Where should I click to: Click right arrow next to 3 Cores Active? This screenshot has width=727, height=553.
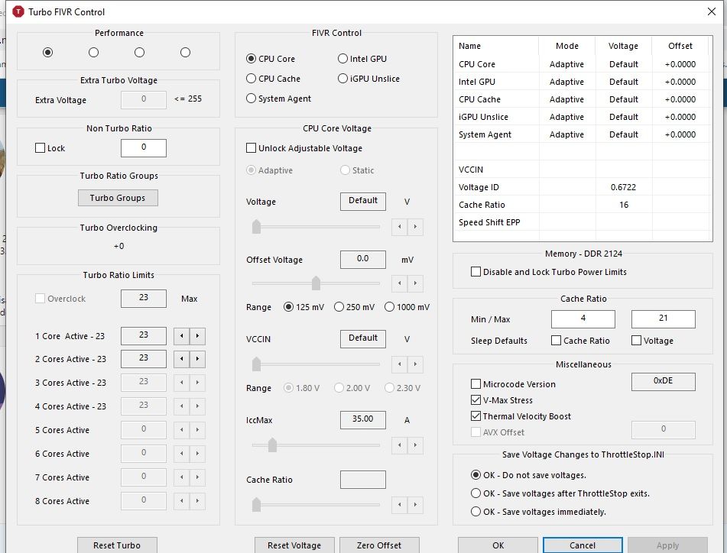(x=197, y=383)
